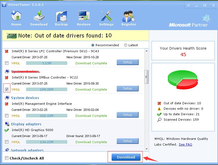The image size is (218, 165).
Task: Check the Management Engine Interface 102.33M checkbox
Action: tap(7, 115)
